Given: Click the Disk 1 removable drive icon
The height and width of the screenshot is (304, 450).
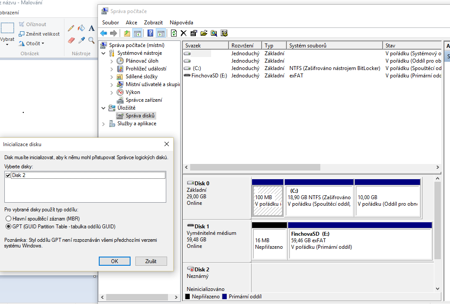Looking at the screenshot, I should 190,226.
